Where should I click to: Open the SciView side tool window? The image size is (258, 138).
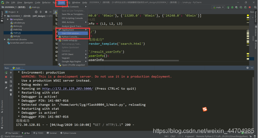click(256, 44)
